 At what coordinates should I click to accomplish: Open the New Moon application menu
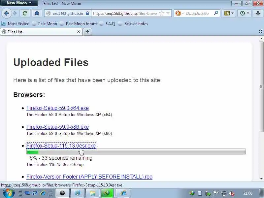(x=19, y=3)
